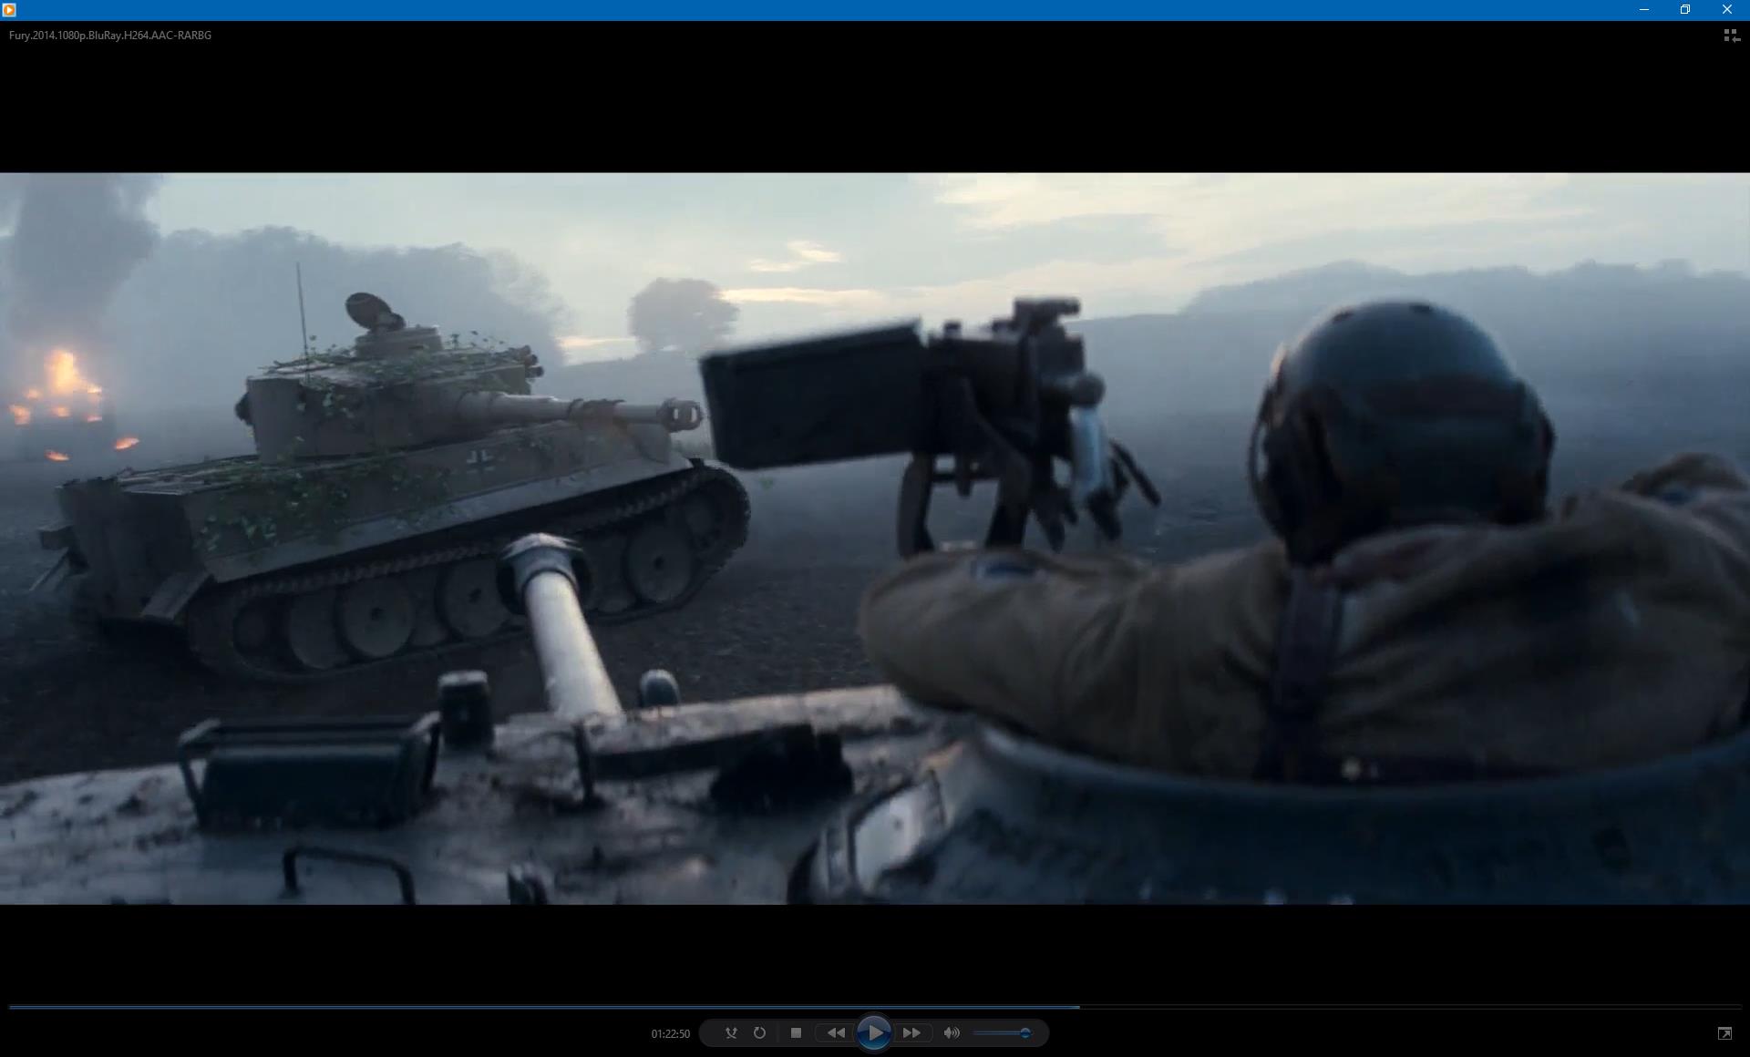The height and width of the screenshot is (1057, 1750).
Task: Close the media player window
Action: click(x=1726, y=9)
